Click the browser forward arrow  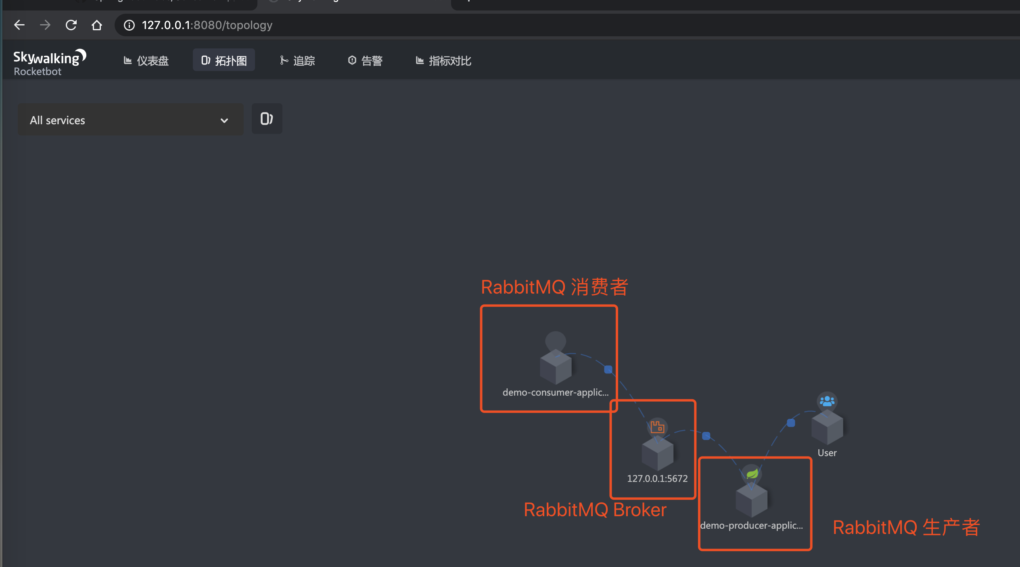[45, 25]
